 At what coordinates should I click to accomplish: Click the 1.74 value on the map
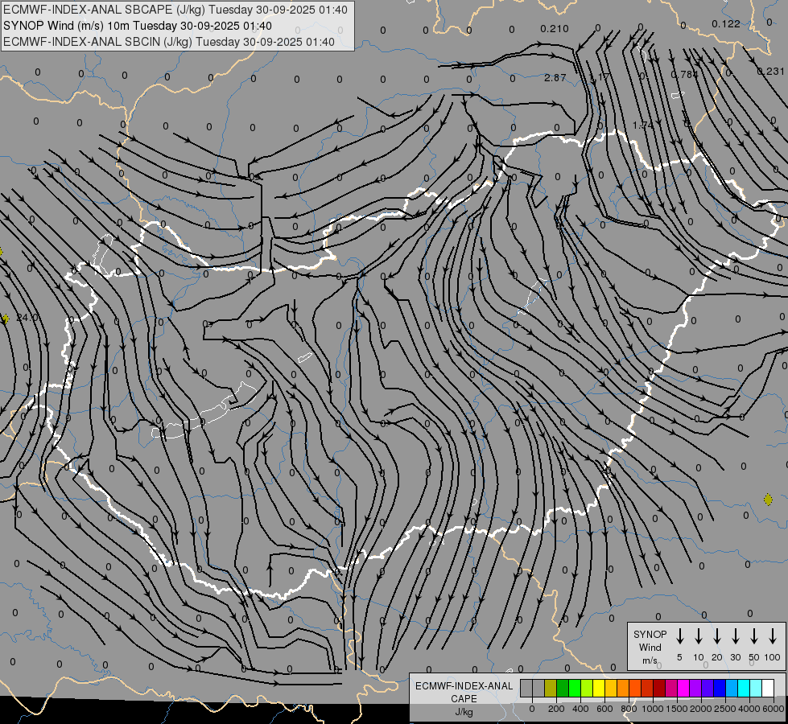tap(643, 125)
